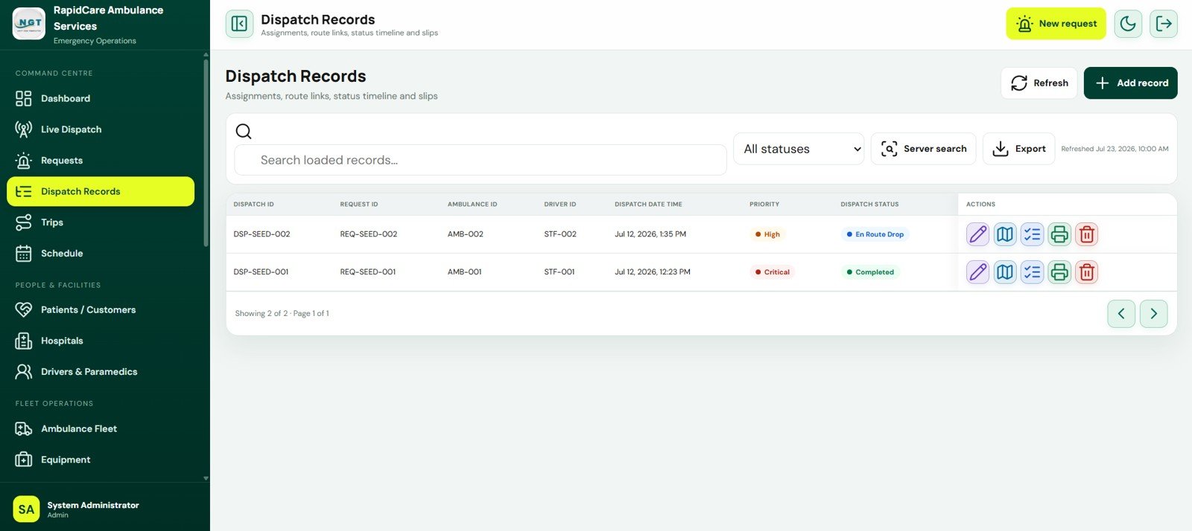The image size is (1192, 531).
Task: Open Live Dispatch in the sidebar
Action: 101,129
